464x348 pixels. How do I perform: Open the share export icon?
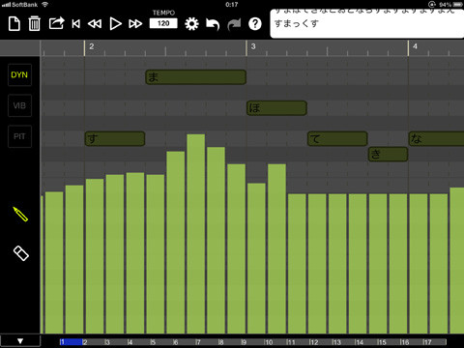(x=56, y=23)
